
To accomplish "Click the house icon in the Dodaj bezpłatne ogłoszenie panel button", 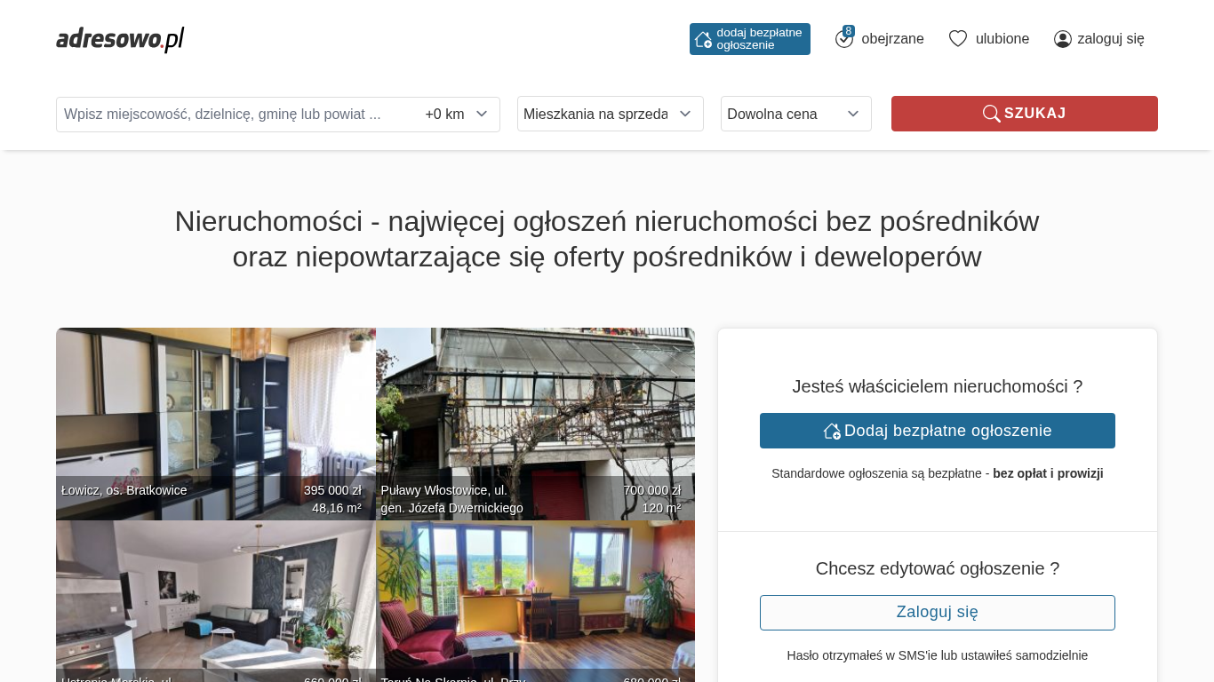I will tap(832, 431).
